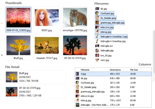
Task: Click the nat1.jpg file icon
Action: click(x=97, y=60)
